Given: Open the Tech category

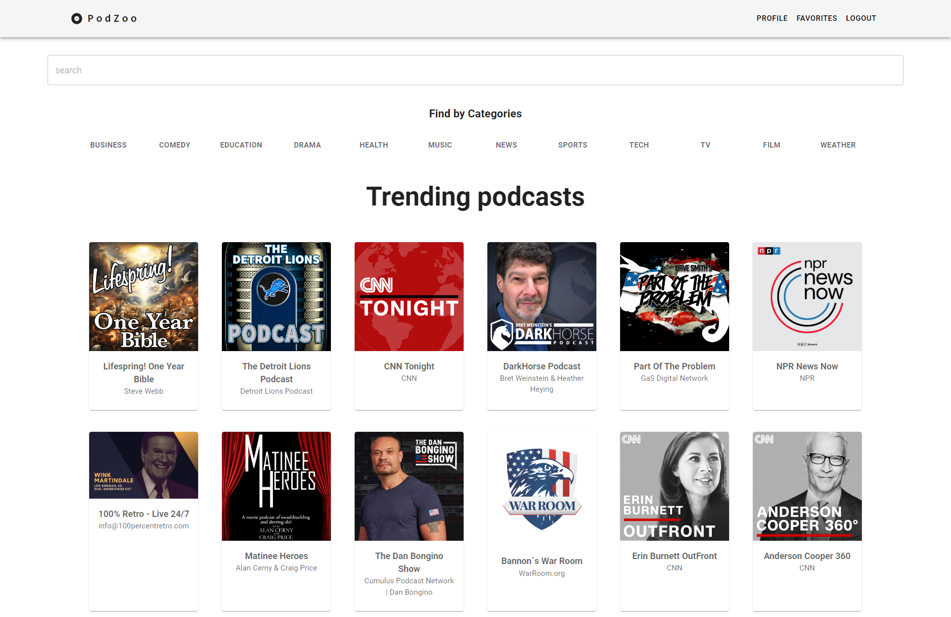Looking at the screenshot, I should [639, 145].
